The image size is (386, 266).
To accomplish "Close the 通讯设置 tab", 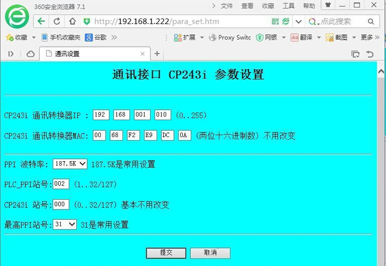I will pyautogui.click(x=142, y=54).
